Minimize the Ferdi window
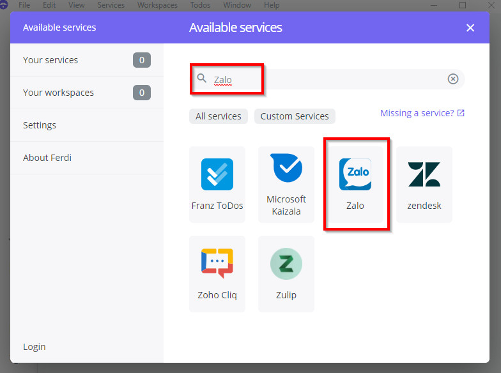The height and width of the screenshot is (373, 501). click(x=435, y=5)
